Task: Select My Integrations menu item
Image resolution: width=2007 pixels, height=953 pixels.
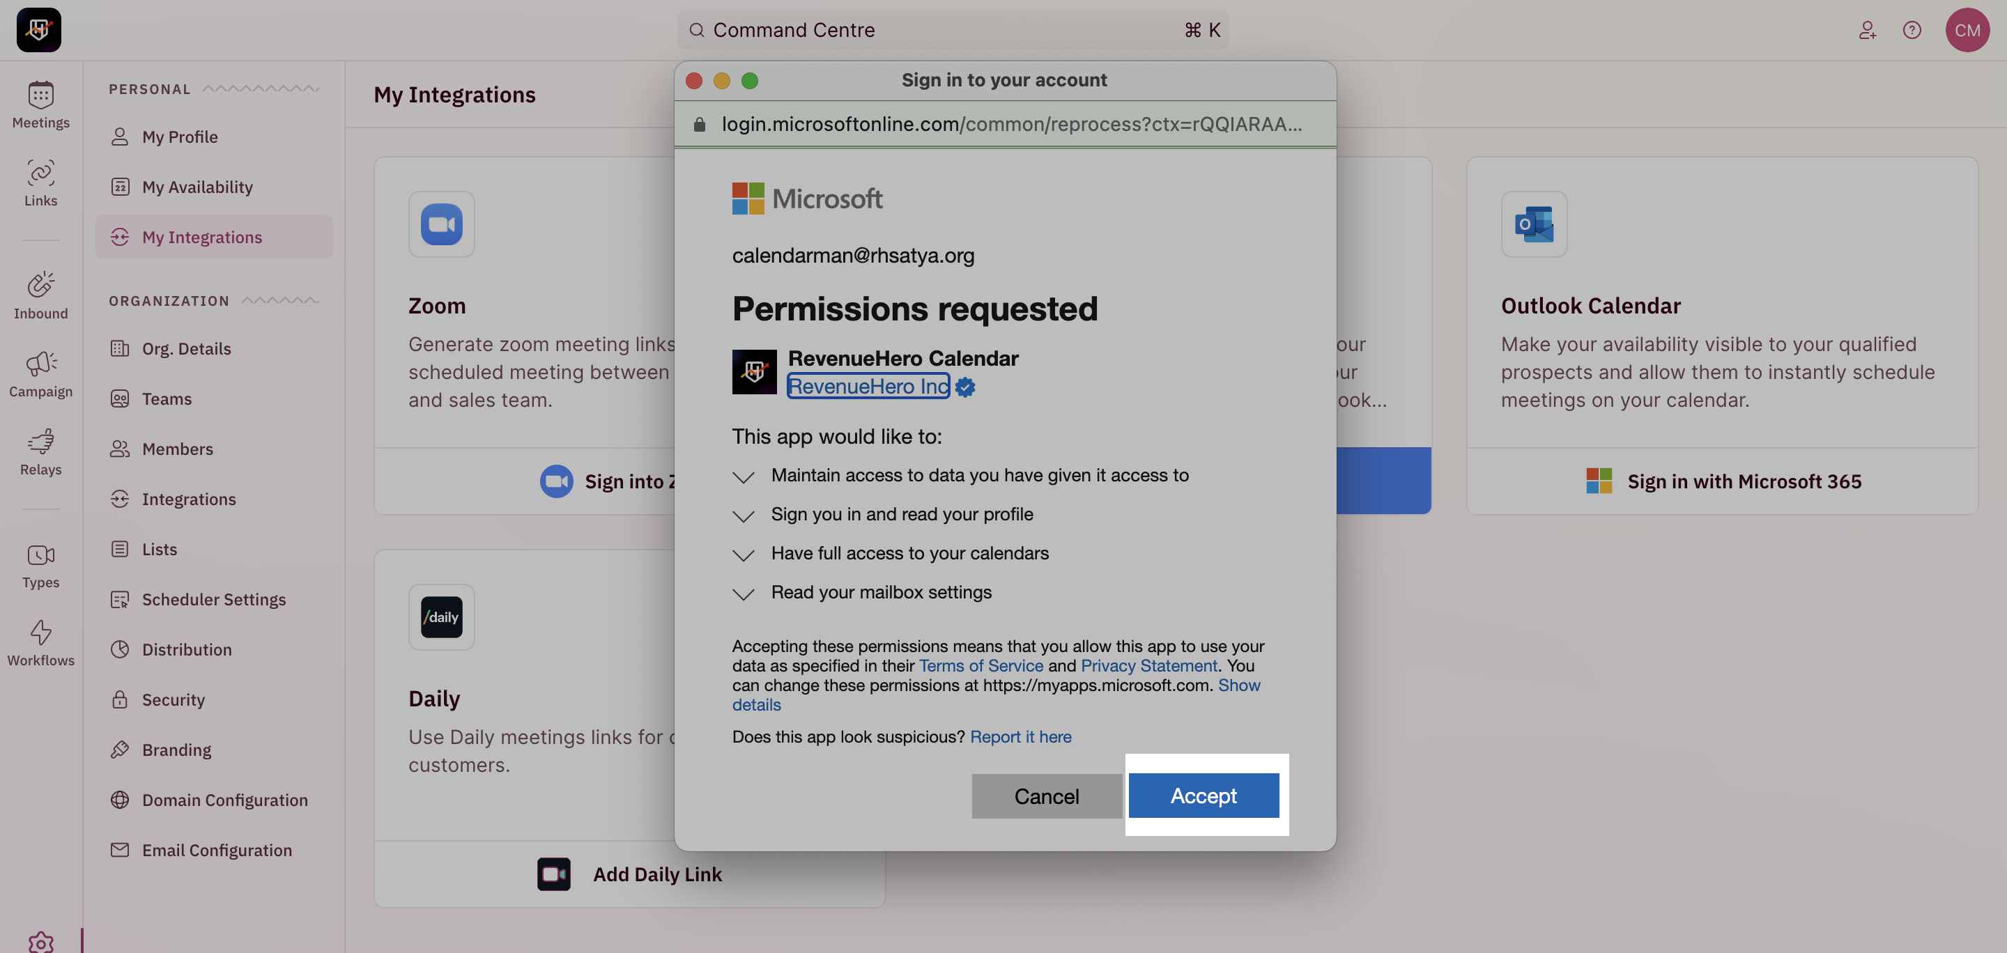Action: pyautogui.click(x=213, y=237)
